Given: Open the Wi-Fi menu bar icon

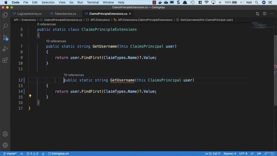Looking at the screenshot, I should coord(206,2).
